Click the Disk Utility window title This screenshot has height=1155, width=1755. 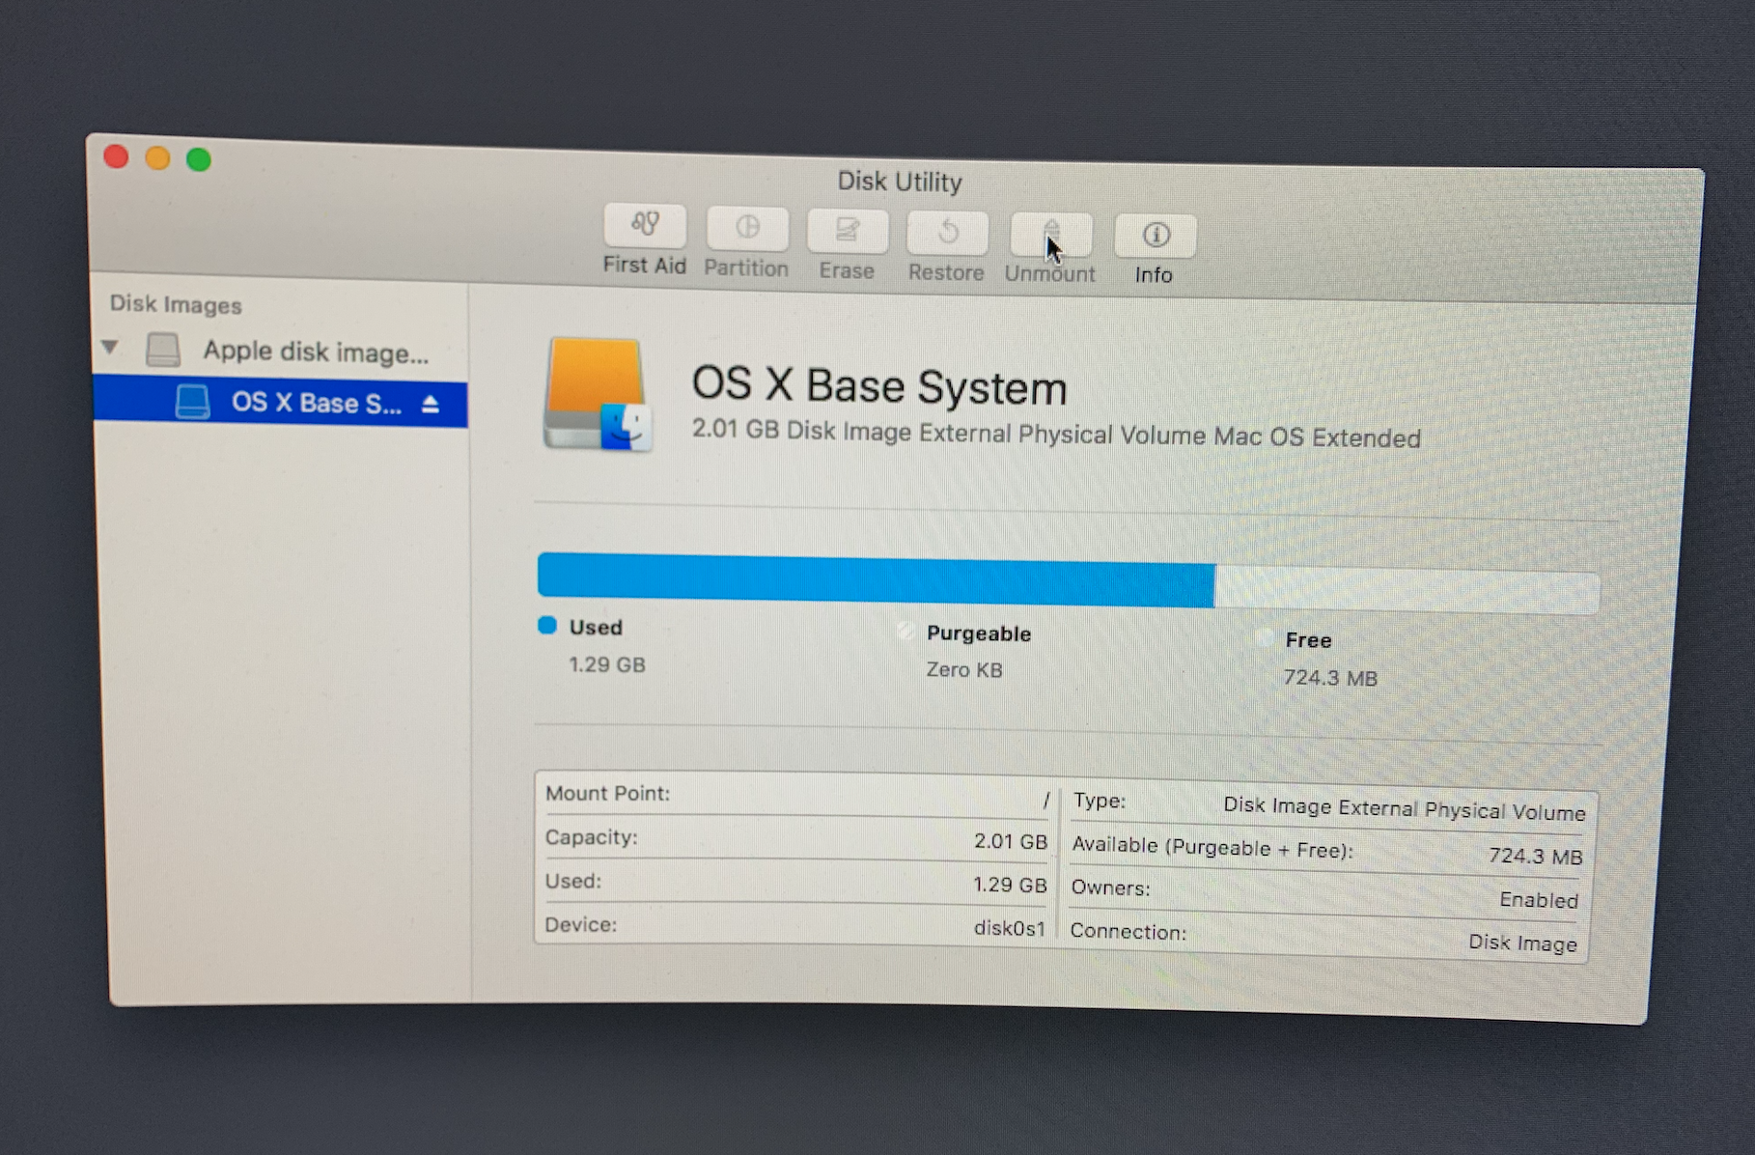click(x=900, y=182)
